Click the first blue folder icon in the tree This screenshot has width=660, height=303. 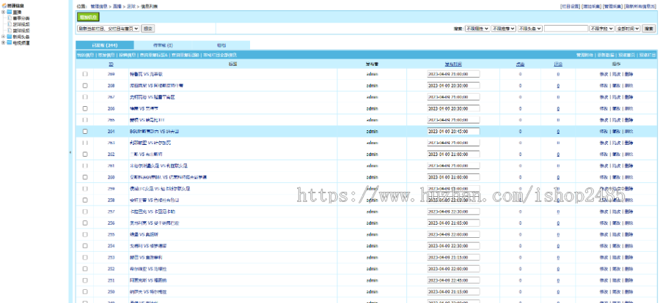tap(10, 12)
